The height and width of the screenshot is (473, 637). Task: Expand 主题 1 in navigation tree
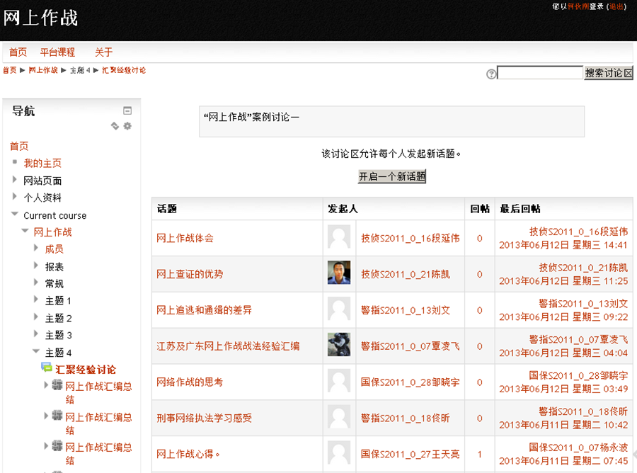37,300
